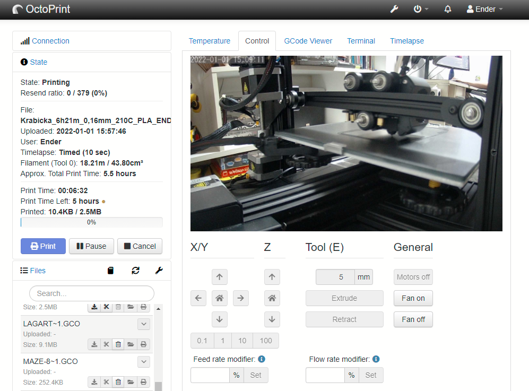Click the SD card icon in Files

[x=110, y=271]
